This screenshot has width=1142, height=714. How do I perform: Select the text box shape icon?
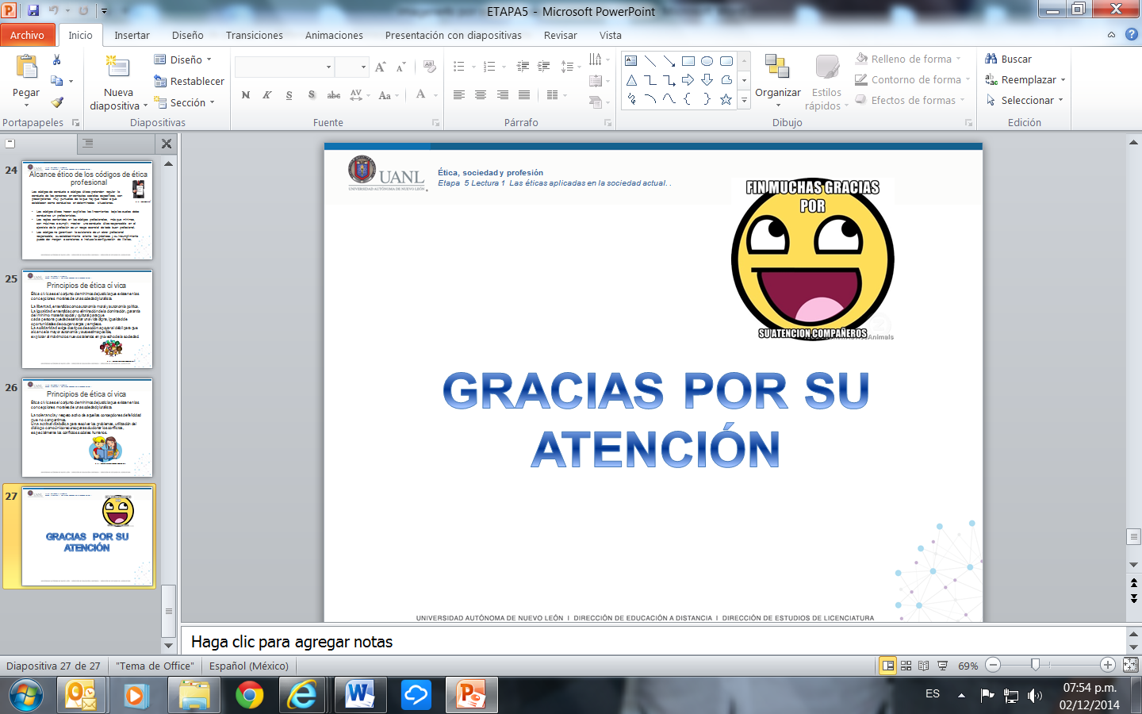tap(631, 61)
